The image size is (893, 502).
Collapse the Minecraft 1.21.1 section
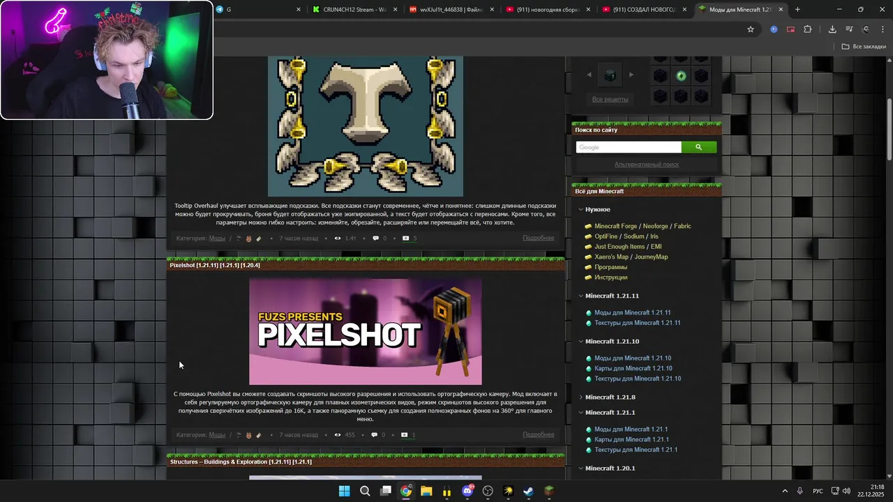[580, 412]
